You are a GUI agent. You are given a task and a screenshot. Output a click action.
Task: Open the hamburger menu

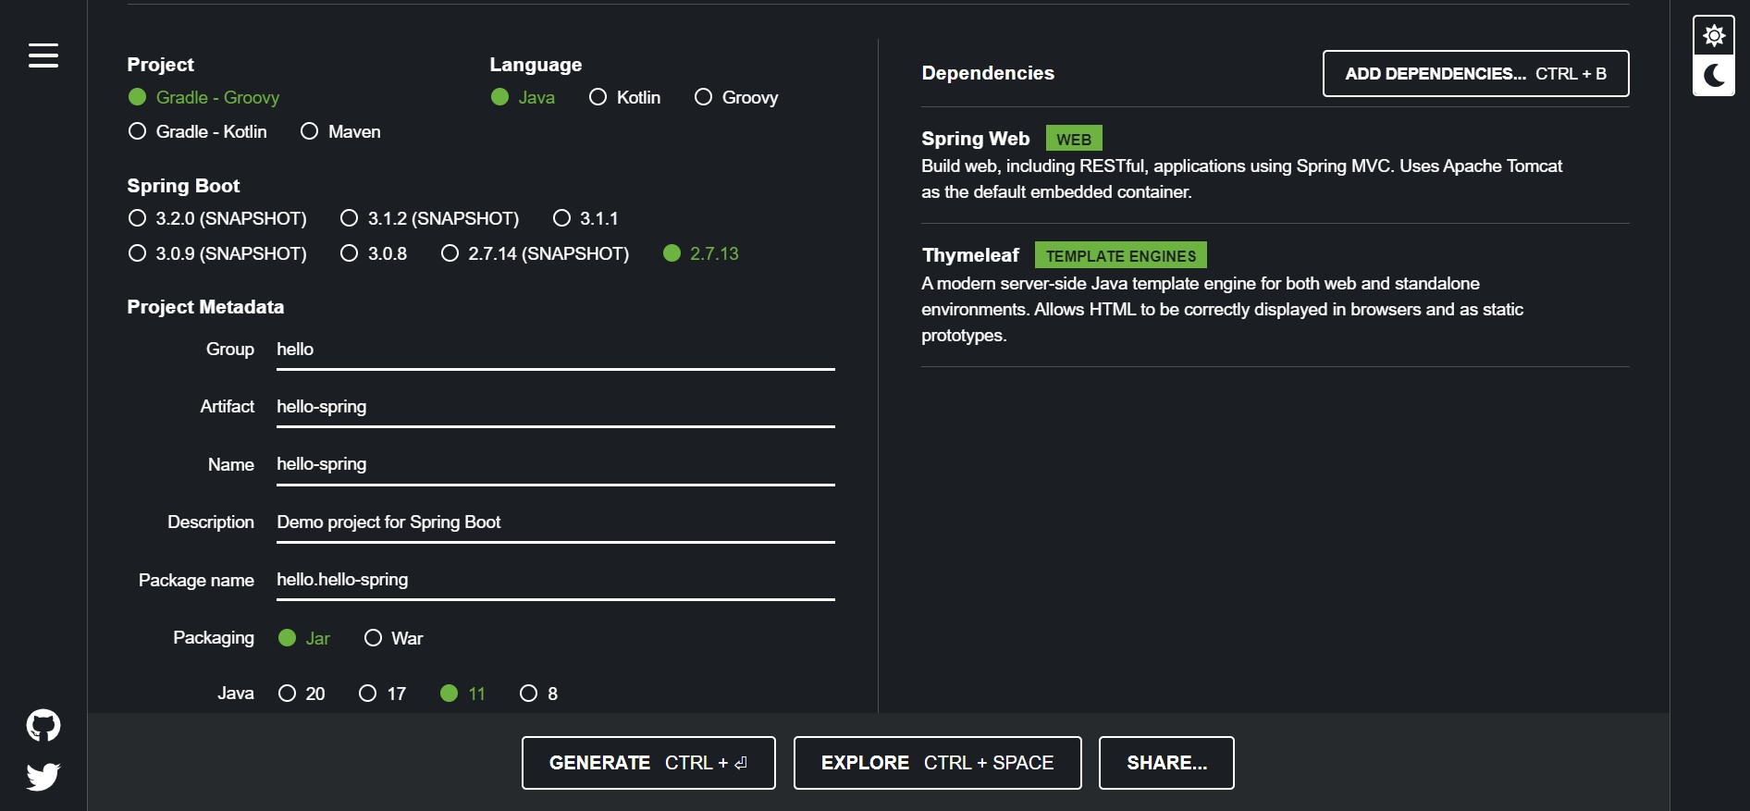click(43, 55)
